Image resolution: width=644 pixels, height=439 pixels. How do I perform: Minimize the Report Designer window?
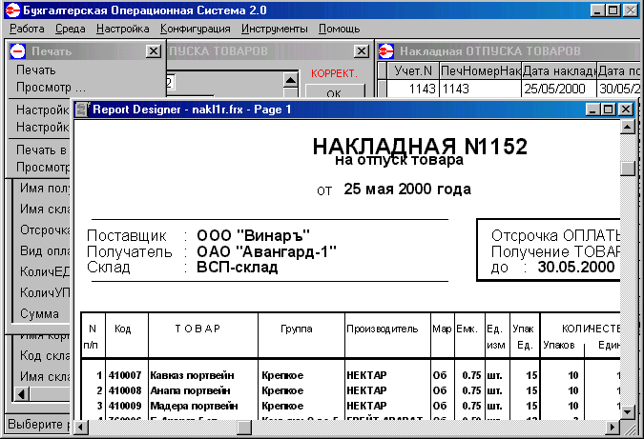coord(592,110)
